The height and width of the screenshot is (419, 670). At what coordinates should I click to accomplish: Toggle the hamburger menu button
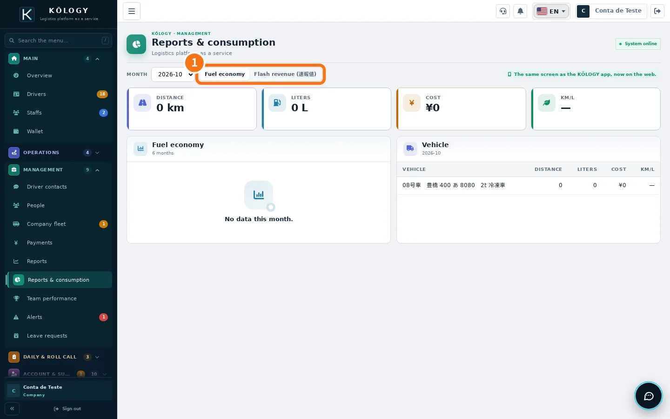click(x=132, y=11)
